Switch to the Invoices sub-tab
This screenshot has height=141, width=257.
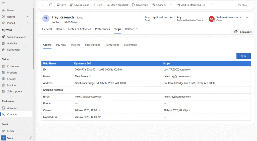tap(75, 45)
